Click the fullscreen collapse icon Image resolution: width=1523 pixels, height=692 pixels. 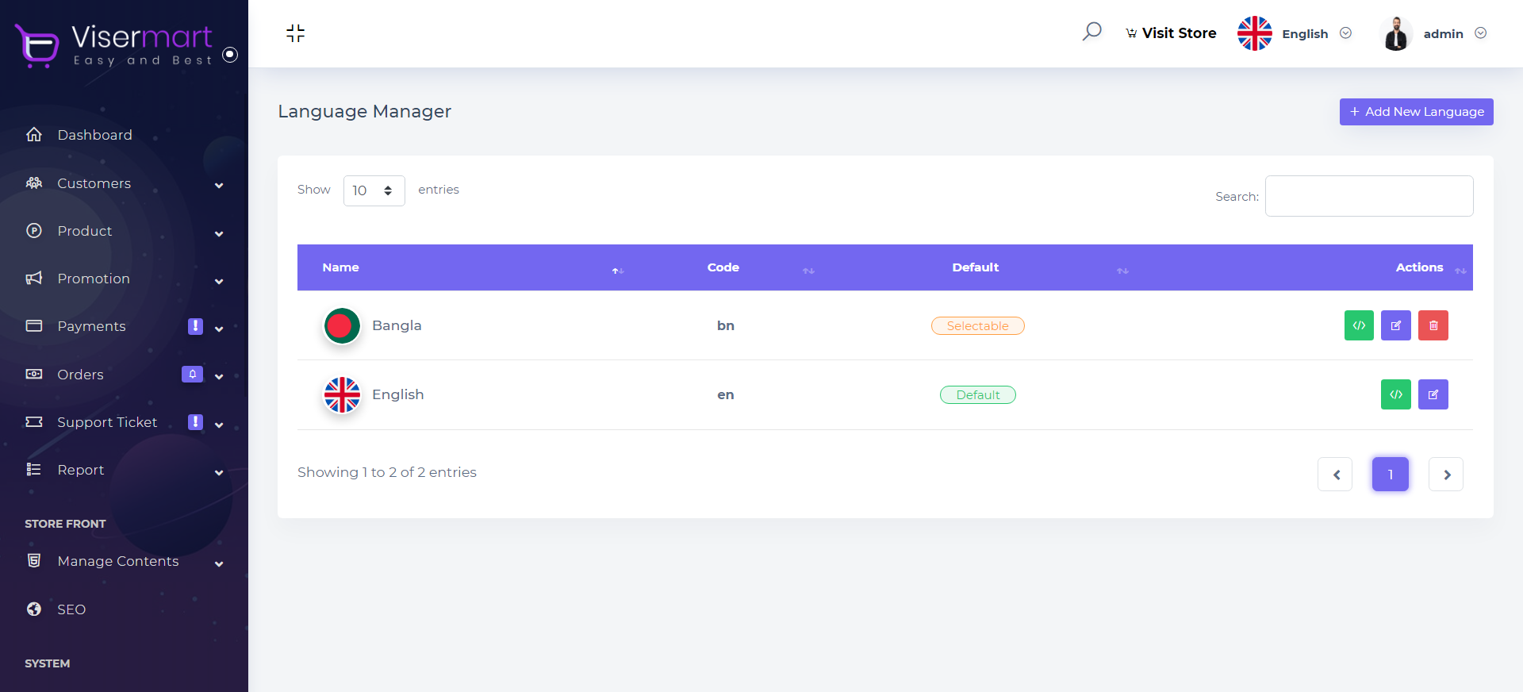pos(295,33)
